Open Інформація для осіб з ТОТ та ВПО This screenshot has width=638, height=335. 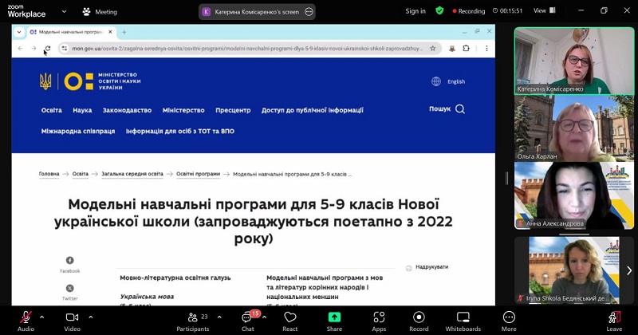[x=180, y=131]
